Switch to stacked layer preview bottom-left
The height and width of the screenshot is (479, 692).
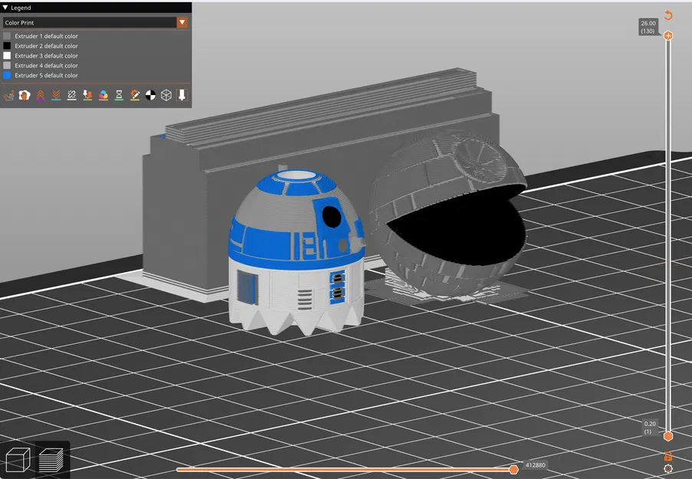52,459
